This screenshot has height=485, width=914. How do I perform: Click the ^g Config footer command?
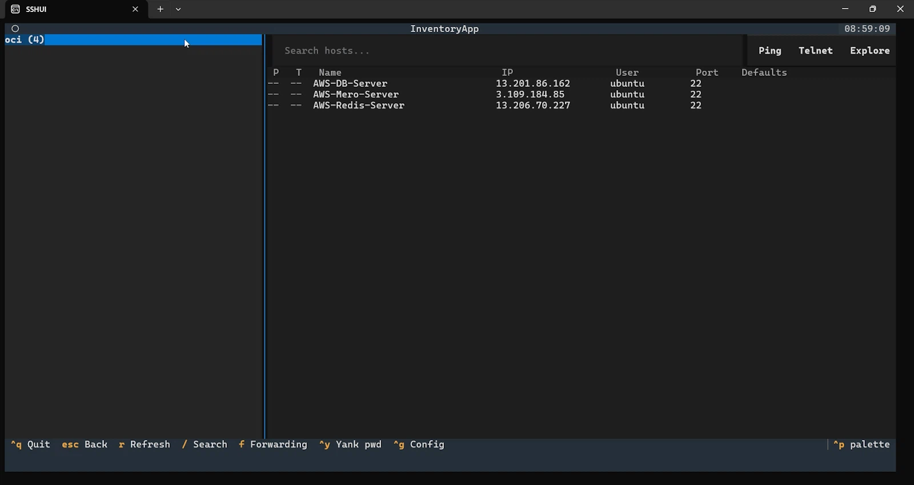coord(419,444)
